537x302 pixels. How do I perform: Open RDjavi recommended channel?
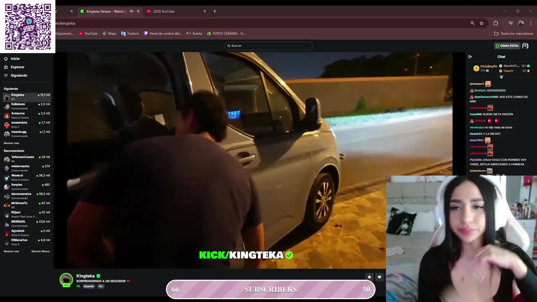pos(27,214)
